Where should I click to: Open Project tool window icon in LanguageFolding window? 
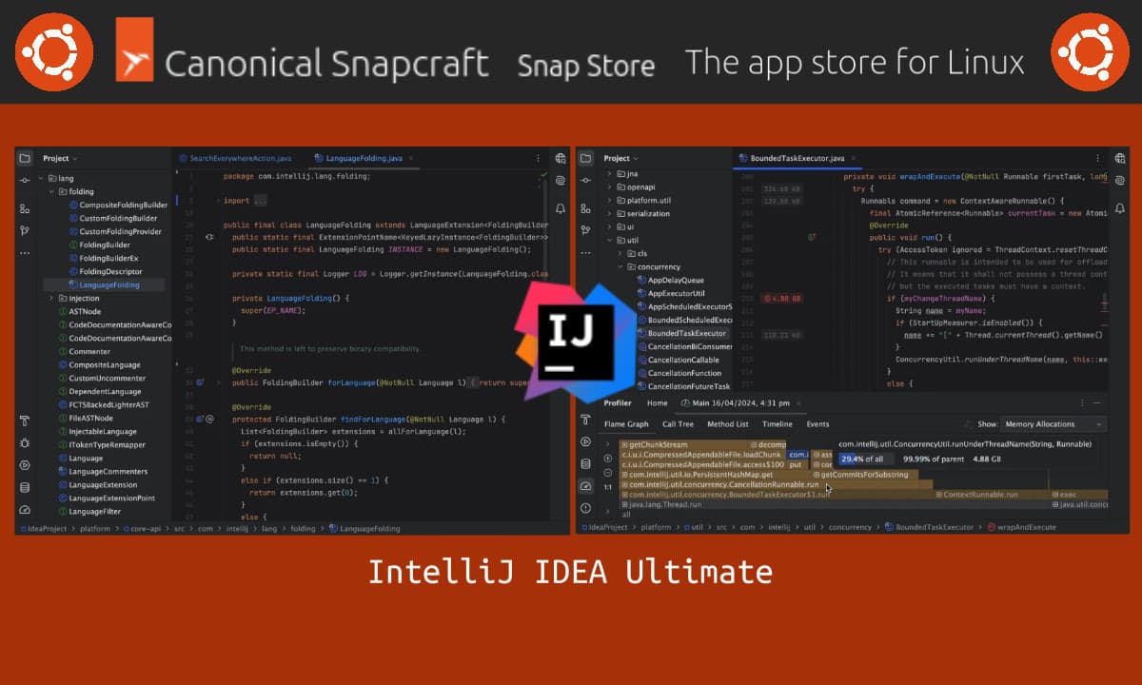point(25,158)
